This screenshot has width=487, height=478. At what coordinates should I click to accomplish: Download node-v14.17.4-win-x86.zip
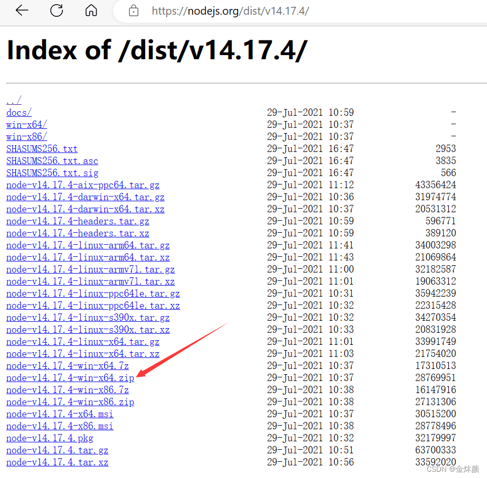tap(70, 402)
